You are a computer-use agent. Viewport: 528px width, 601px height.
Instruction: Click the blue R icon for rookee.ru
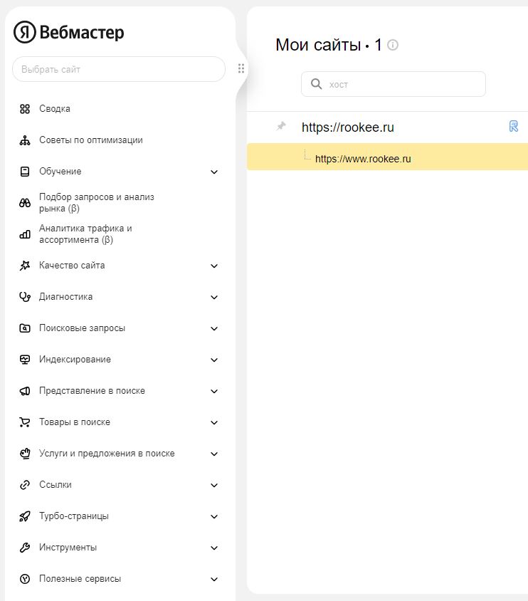tap(514, 127)
